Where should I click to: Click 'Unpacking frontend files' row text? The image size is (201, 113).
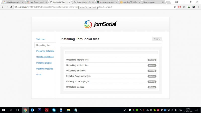pyautogui.click(x=77, y=65)
